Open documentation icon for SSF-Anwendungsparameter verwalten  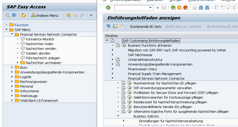[x=124, y=88]
